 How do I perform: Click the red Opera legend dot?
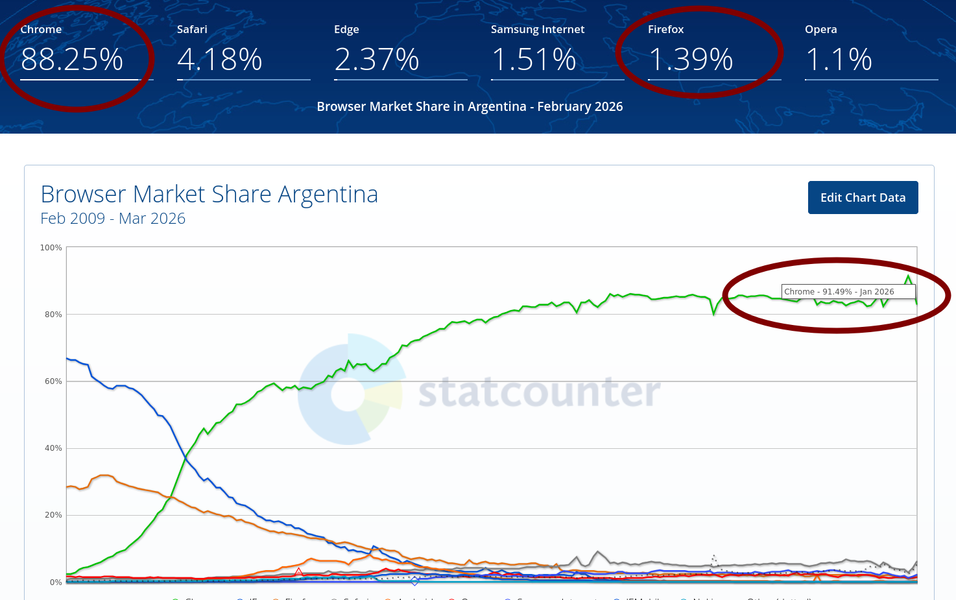pos(451,598)
